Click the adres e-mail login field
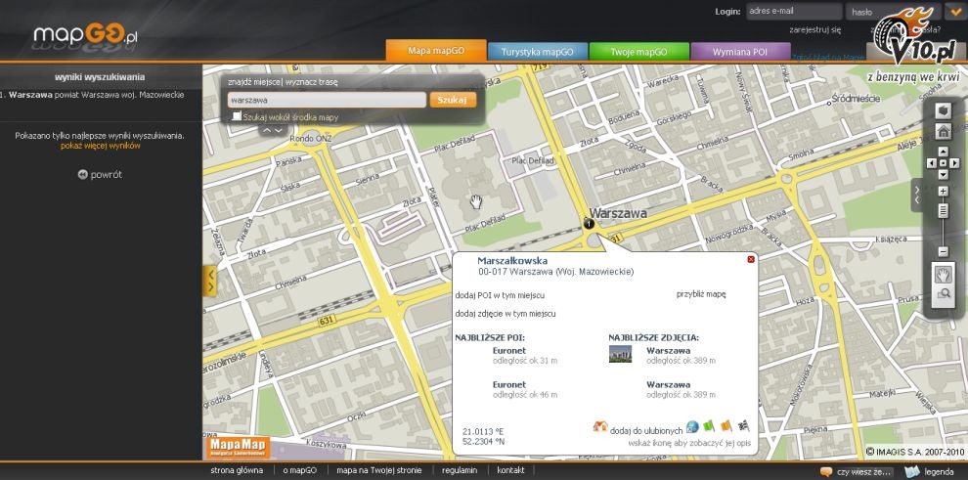 794,11
